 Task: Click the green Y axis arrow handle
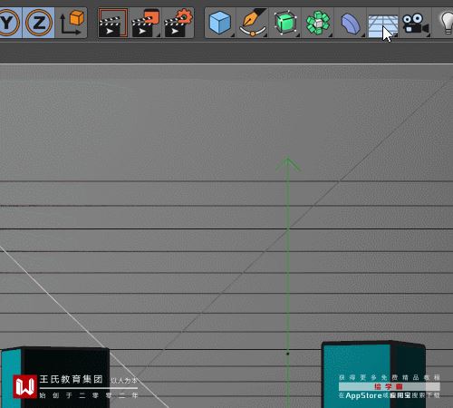pyautogui.click(x=288, y=164)
